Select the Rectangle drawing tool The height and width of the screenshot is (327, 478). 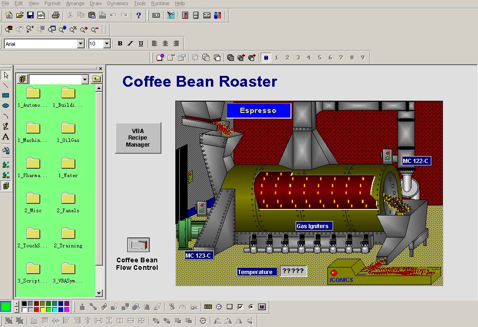(x=6, y=96)
